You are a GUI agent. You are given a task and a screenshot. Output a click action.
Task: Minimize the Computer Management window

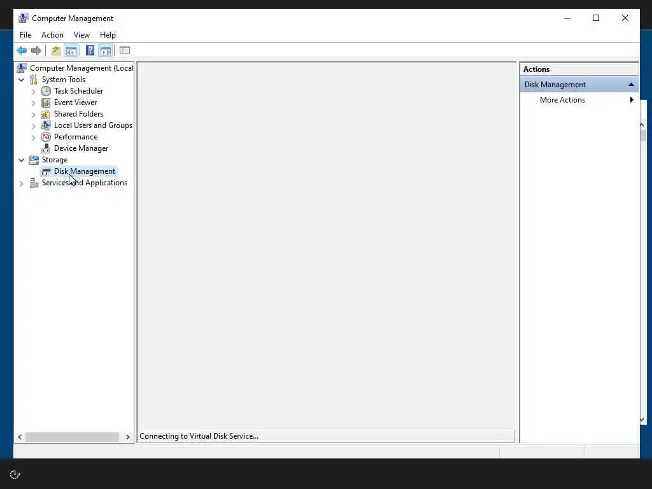coord(567,18)
